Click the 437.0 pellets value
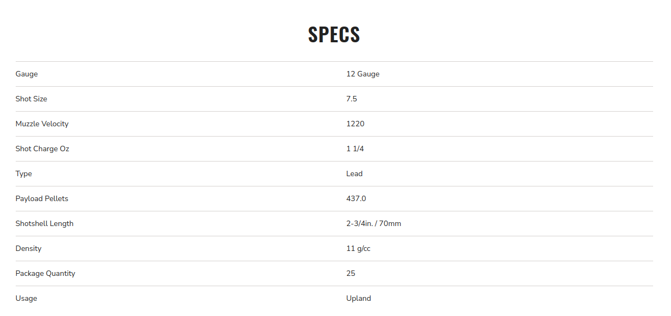 pyautogui.click(x=356, y=198)
